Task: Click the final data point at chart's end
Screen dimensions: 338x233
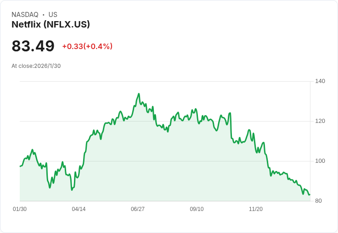Action: pyautogui.click(x=310, y=194)
